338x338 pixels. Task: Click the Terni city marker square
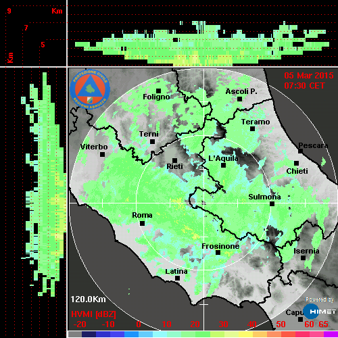[x=152, y=142]
